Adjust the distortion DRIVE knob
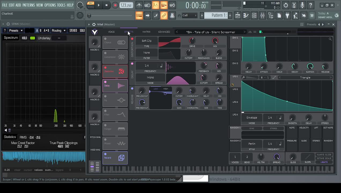The height and width of the screenshot is (193, 341). 192,40
